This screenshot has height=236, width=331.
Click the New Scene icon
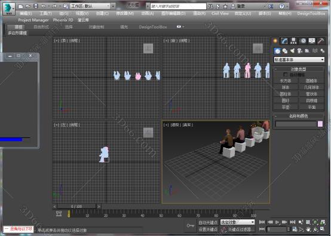[x=20, y=7]
